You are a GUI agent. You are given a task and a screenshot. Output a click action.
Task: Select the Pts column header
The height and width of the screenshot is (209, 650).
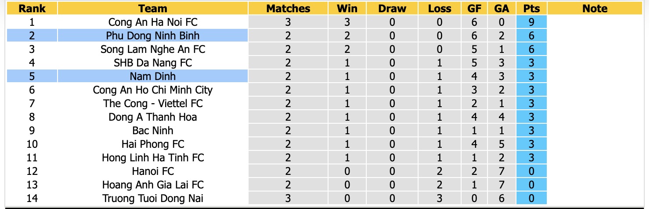(531, 8)
